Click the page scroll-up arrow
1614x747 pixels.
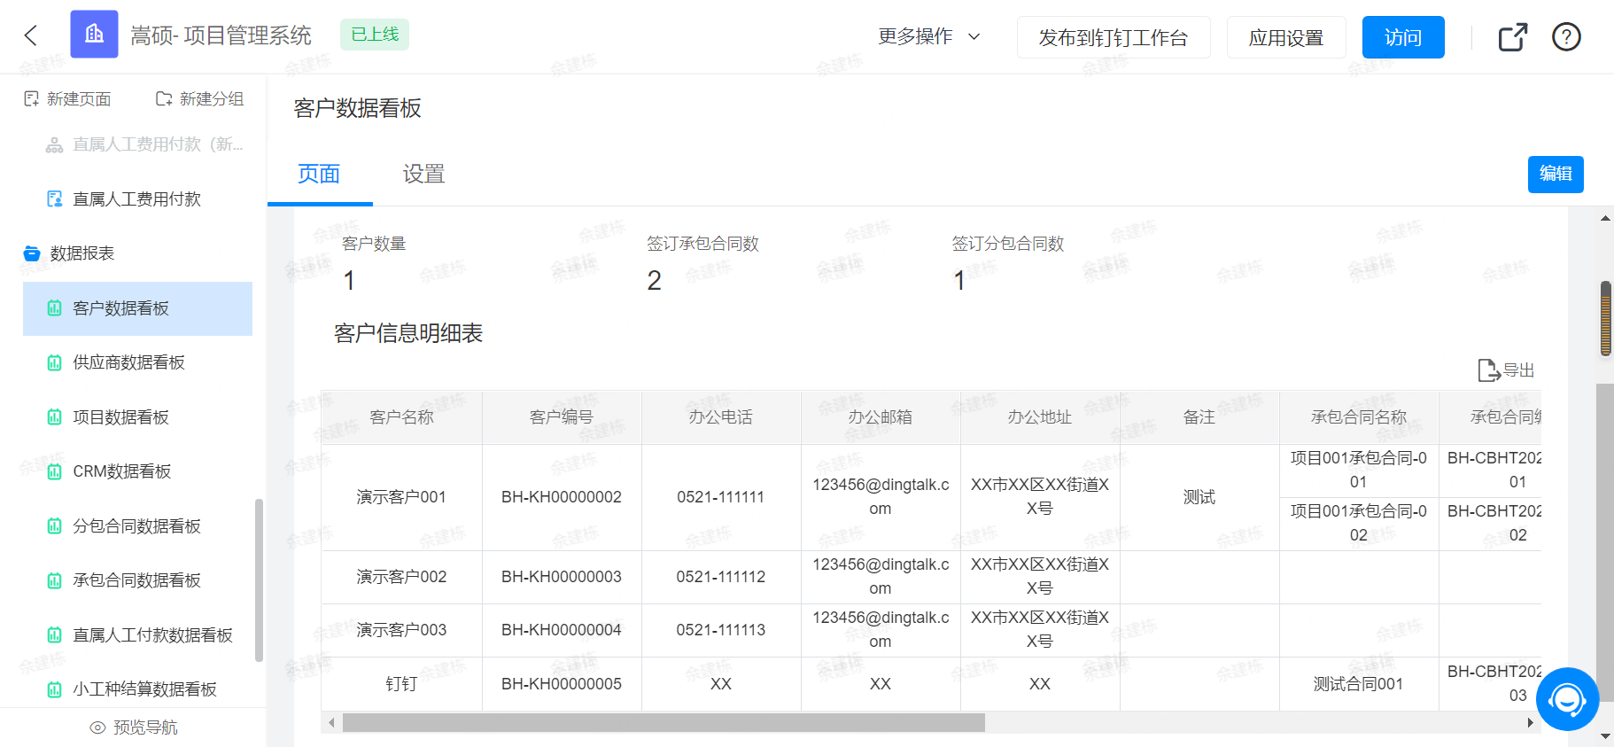[x=1605, y=218]
